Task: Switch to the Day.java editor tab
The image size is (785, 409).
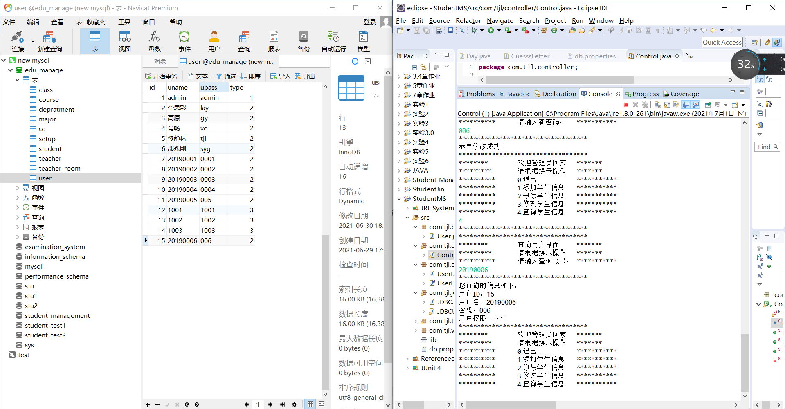Action: tap(475, 56)
